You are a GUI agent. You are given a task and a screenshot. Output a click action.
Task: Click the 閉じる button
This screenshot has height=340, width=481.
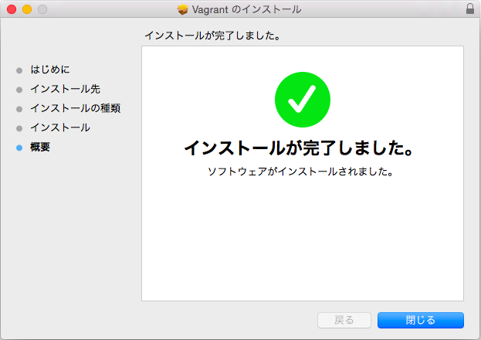click(x=420, y=320)
